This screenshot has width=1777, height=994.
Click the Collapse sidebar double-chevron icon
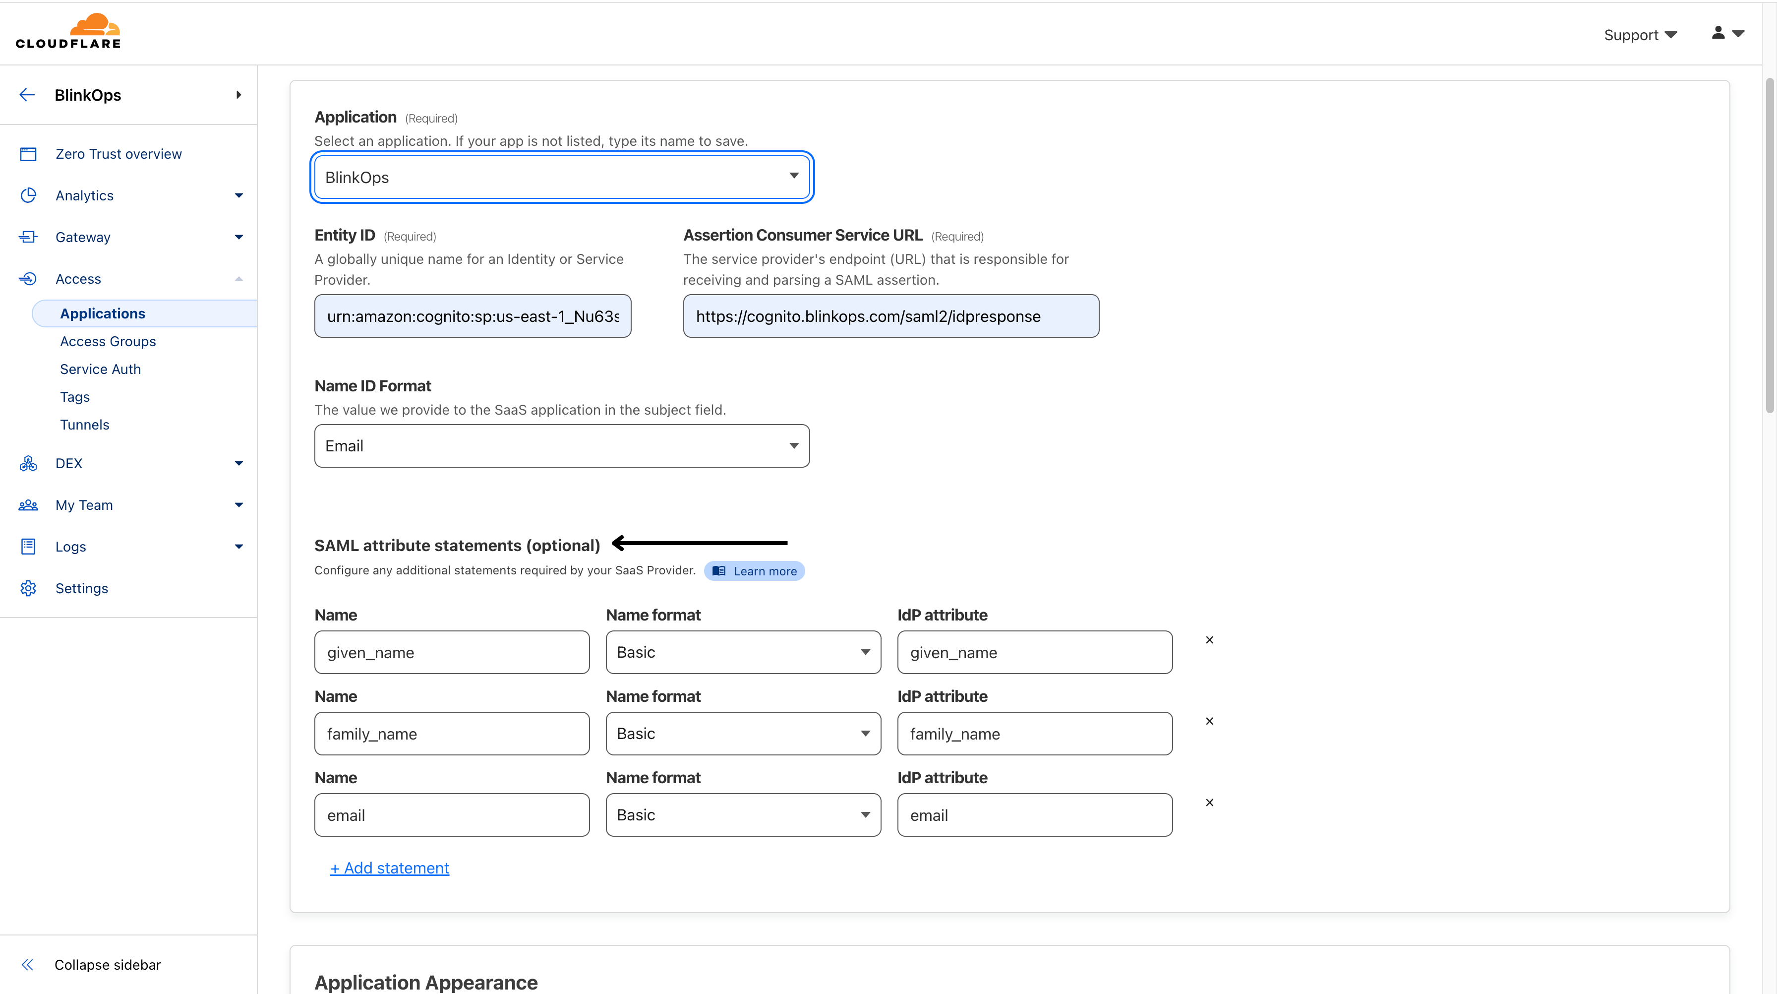point(28,965)
